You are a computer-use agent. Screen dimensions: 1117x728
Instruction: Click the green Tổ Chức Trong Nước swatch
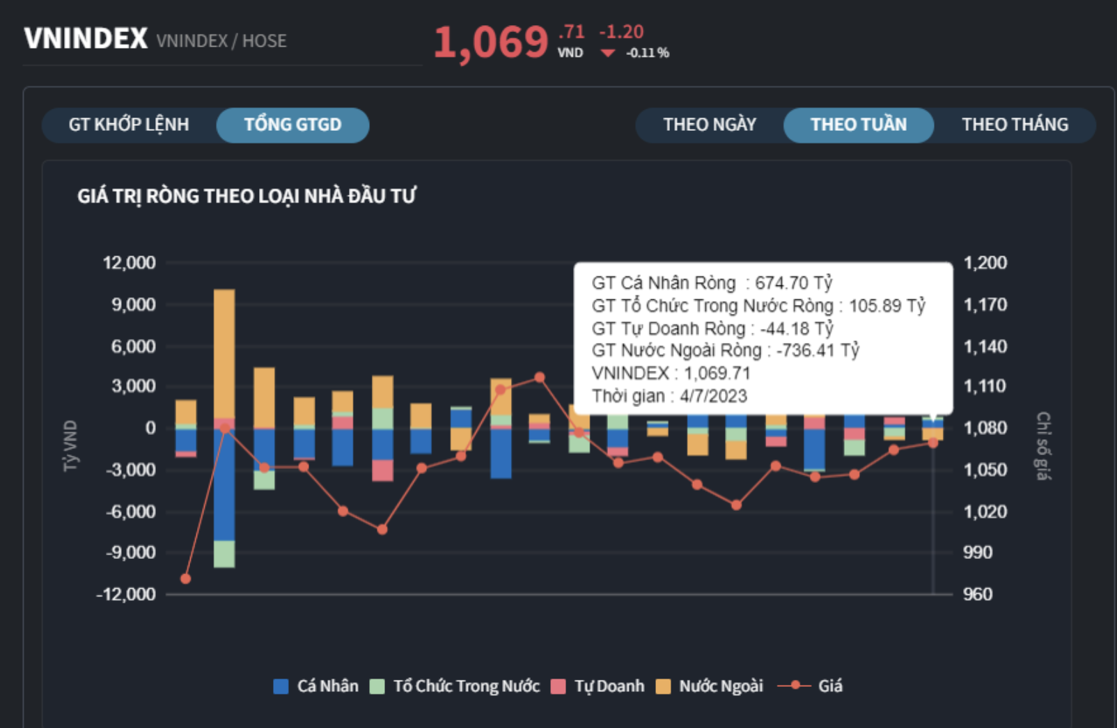pos(377,686)
